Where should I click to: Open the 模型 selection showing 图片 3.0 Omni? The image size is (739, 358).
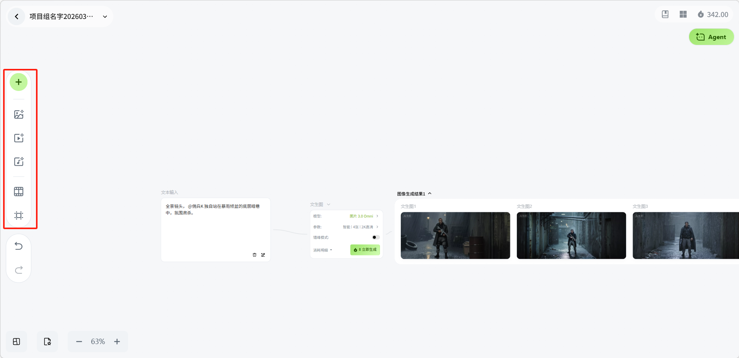[x=364, y=216]
